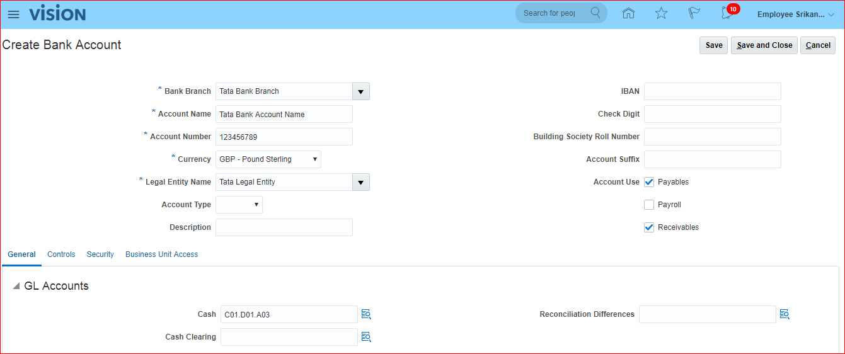
Task: Open Favorites star icon
Action: (661, 13)
